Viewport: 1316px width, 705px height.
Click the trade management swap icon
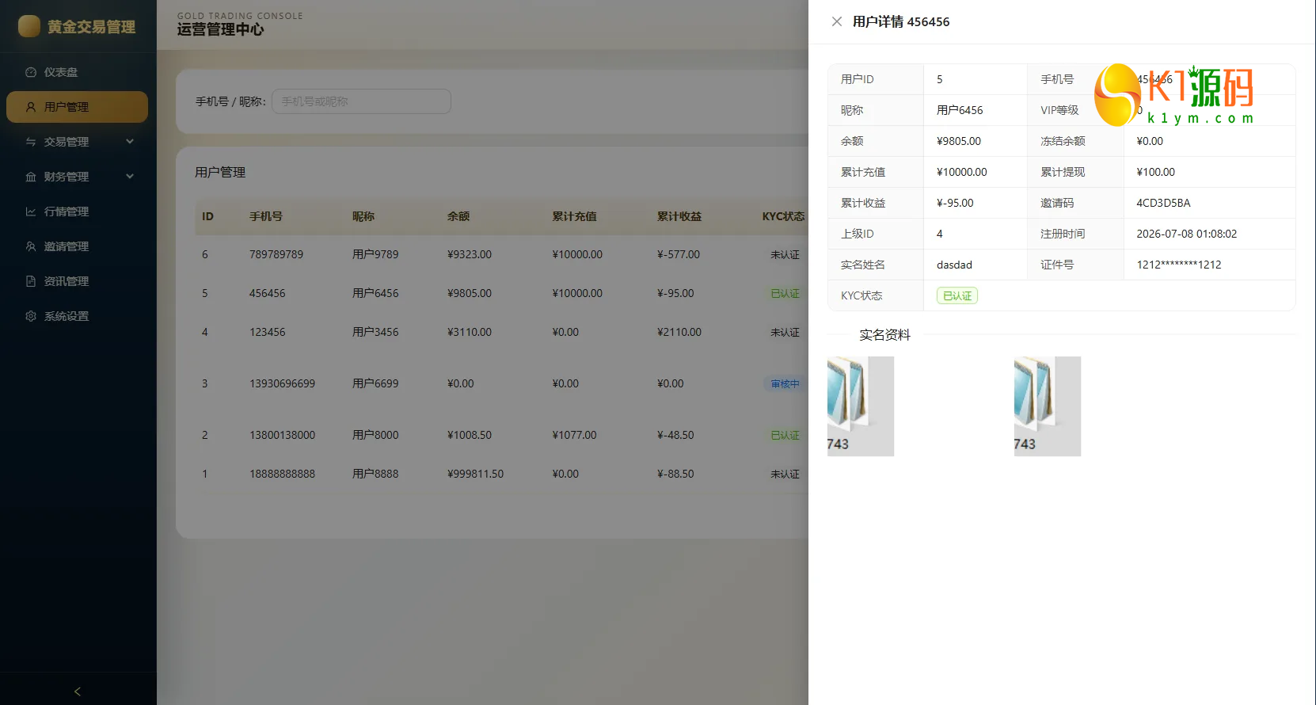(x=31, y=142)
